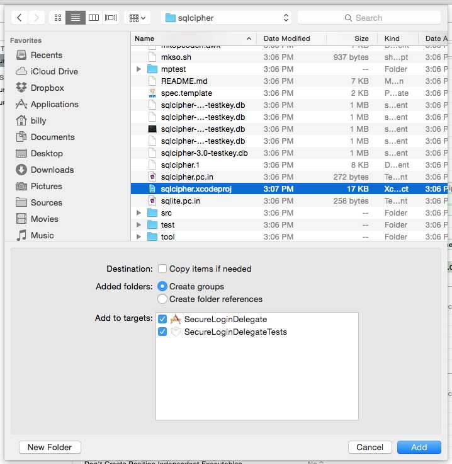This screenshot has height=464, width=452.
Task: Select the sqlcipher-3.0-testkey.db file
Action: pos(289,153)
